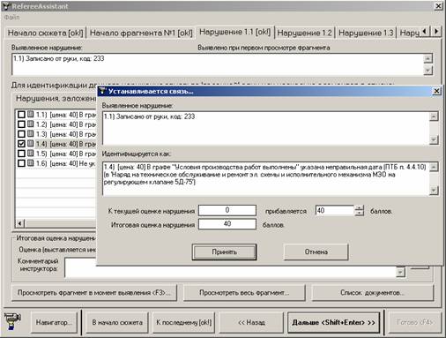Select tab Нарушение 1.1 [ok!]

(234, 32)
